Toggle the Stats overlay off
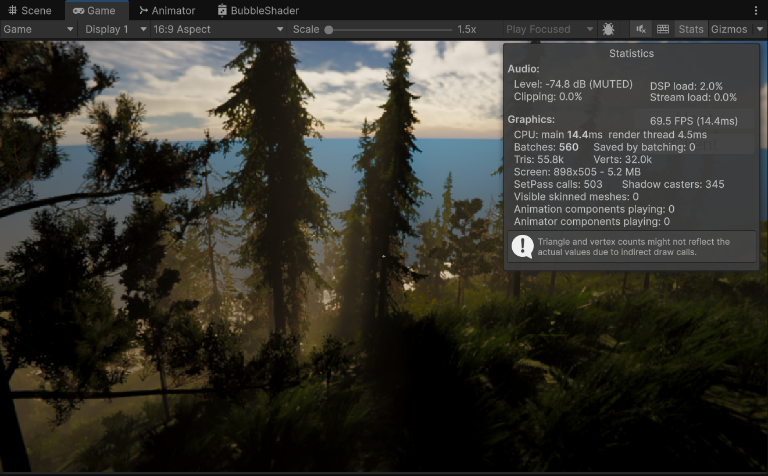Viewport: 768px width, 476px height. click(691, 28)
